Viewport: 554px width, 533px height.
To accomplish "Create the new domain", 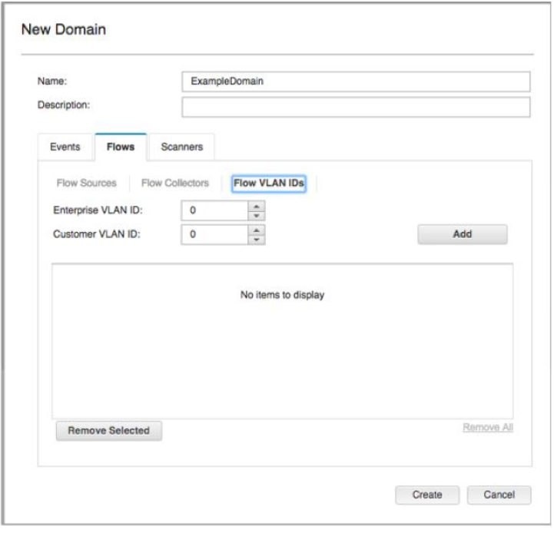I will (x=427, y=495).
